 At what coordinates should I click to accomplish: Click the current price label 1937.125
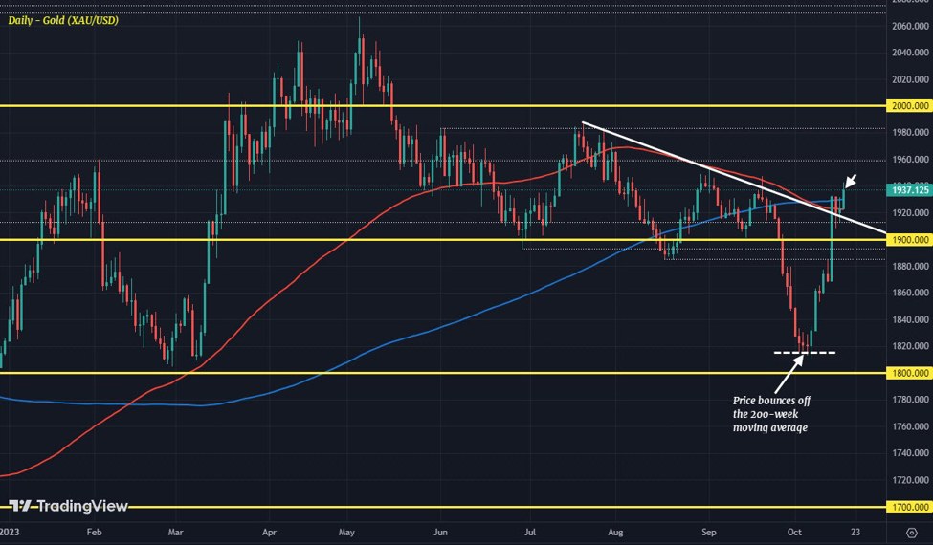point(910,190)
